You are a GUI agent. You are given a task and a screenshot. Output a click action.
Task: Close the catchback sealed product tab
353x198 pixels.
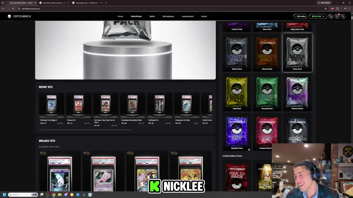point(68,3)
